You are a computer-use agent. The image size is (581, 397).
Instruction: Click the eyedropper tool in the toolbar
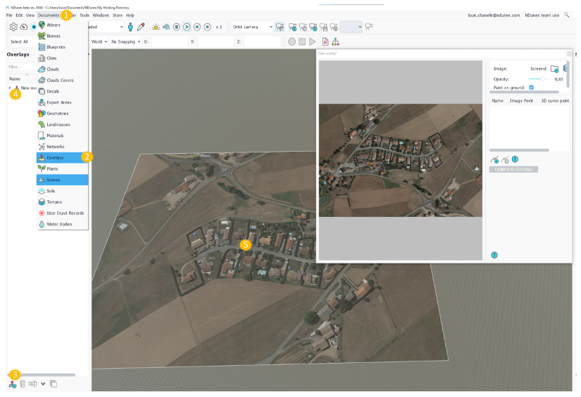click(x=142, y=27)
